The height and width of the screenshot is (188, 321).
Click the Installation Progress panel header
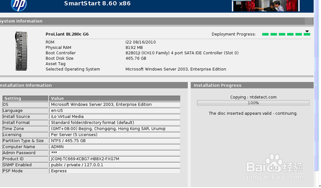pos(252,85)
